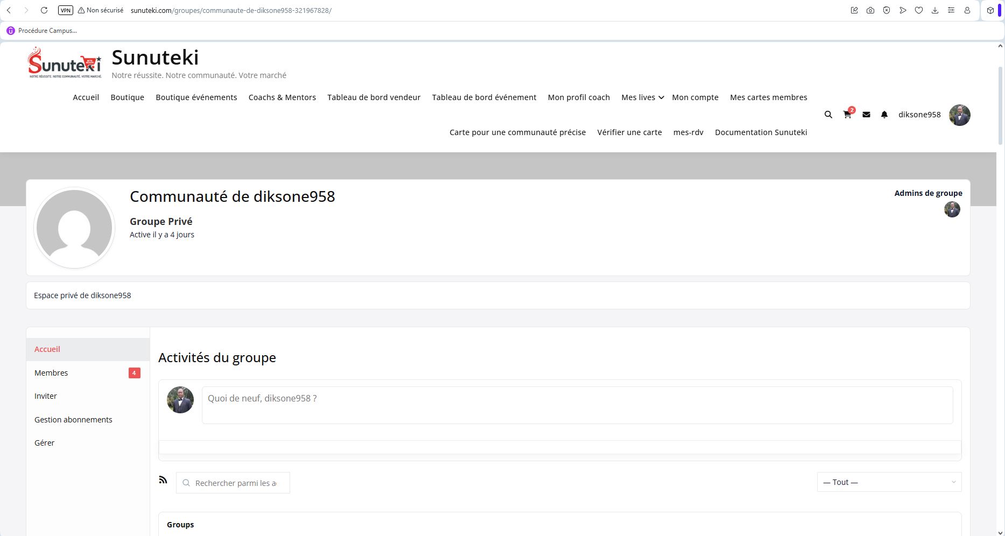Click the group admin avatar thumbnail
Screen dimensions: 1005x536
pyautogui.click(x=952, y=209)
